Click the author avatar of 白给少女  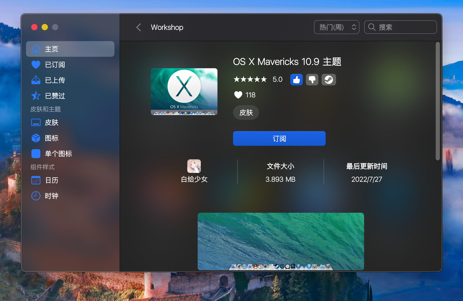194,166
